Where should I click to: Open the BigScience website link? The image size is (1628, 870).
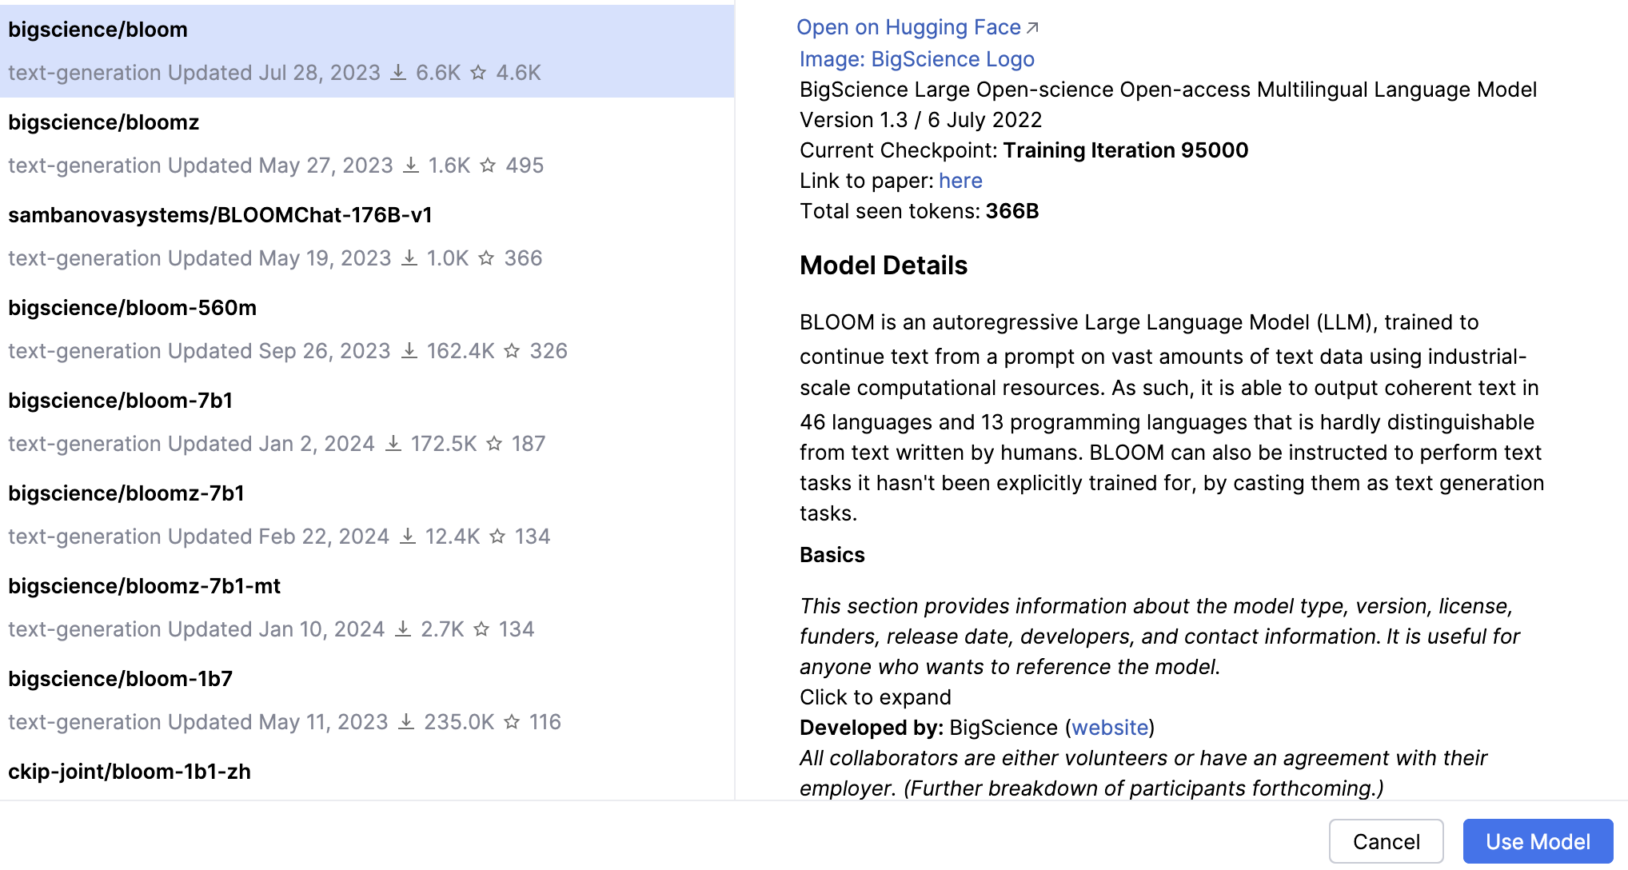coord(1109,728)
